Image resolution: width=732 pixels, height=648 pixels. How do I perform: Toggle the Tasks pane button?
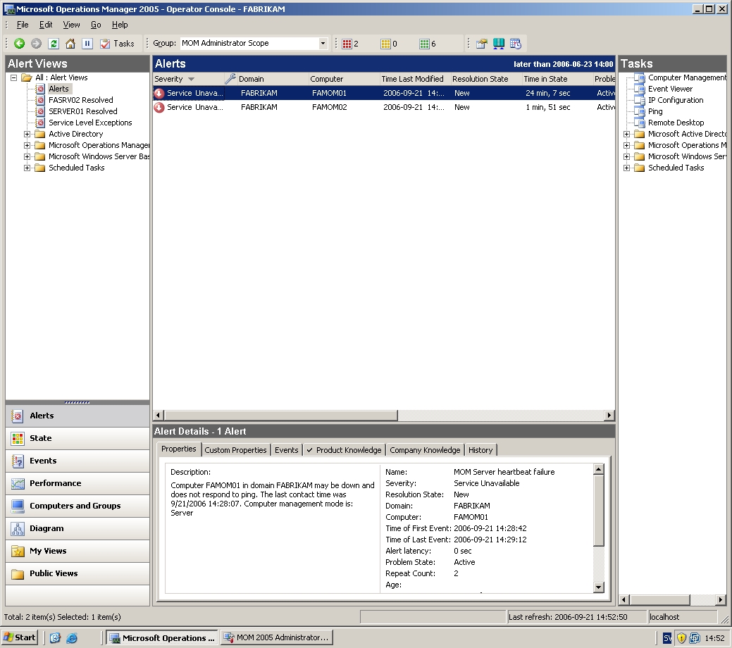[117, 44]
